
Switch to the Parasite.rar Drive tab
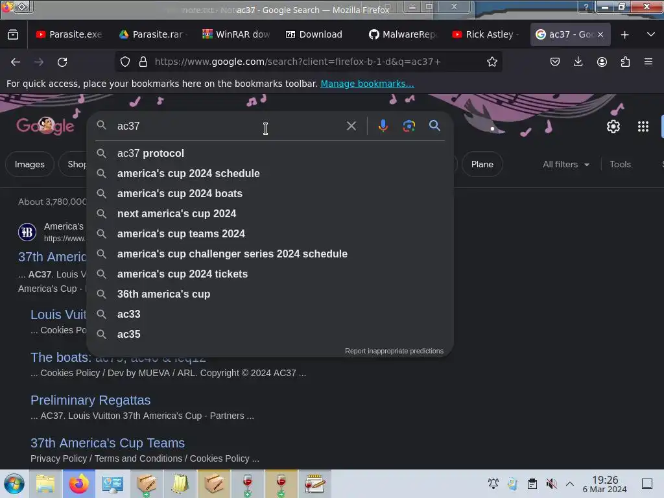tap(153, 34)
